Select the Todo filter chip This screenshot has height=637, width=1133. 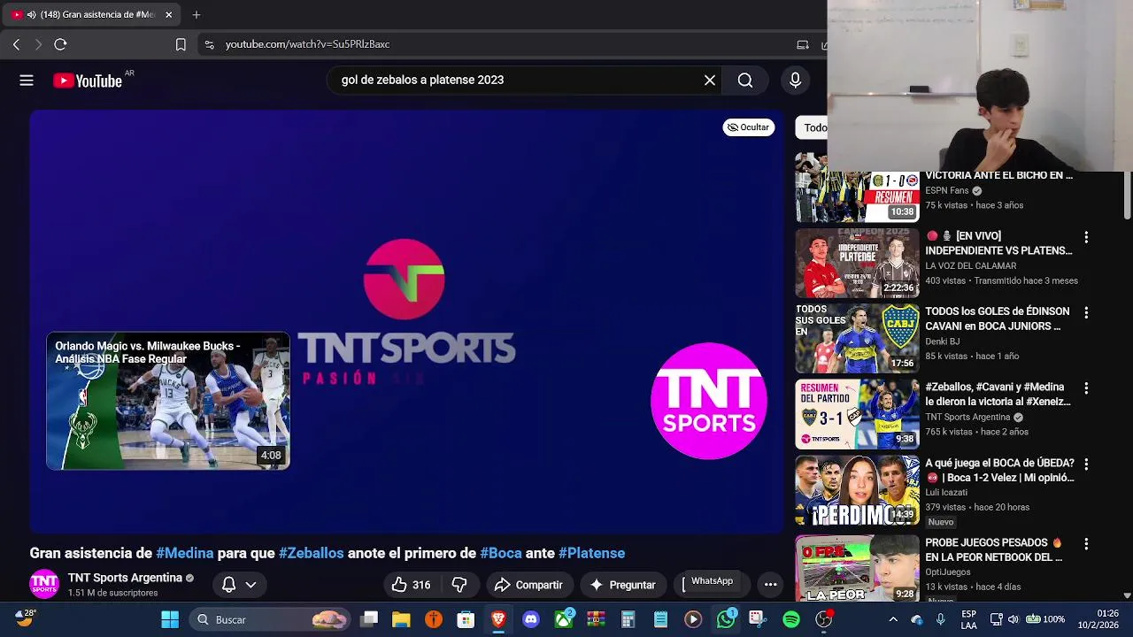(813, 127)
